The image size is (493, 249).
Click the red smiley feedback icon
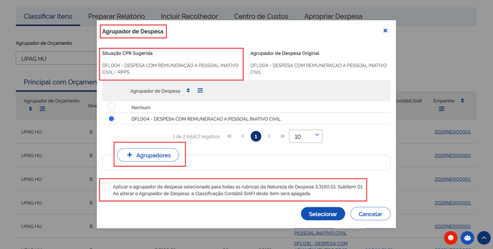451,237
